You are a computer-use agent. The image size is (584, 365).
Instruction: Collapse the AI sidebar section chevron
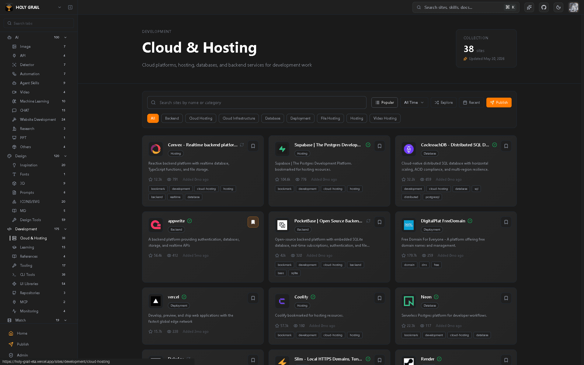click(x=65, y=37)
